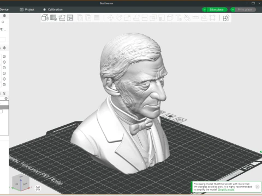Select the Cut tool
This screenshot has height=196, width=262.
tap(145, 18)
